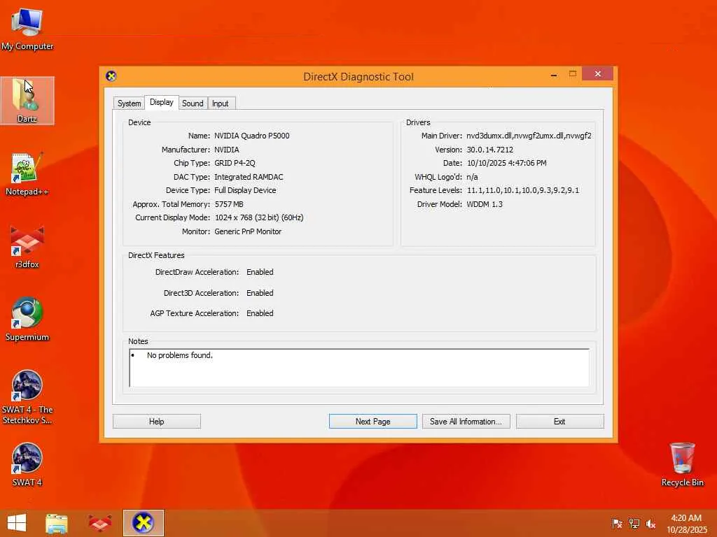Image resolution: width=717 pixels, height=537 pixels.
Task: Click the WHQL Logo'd n/a value
Action: point(472,177)
